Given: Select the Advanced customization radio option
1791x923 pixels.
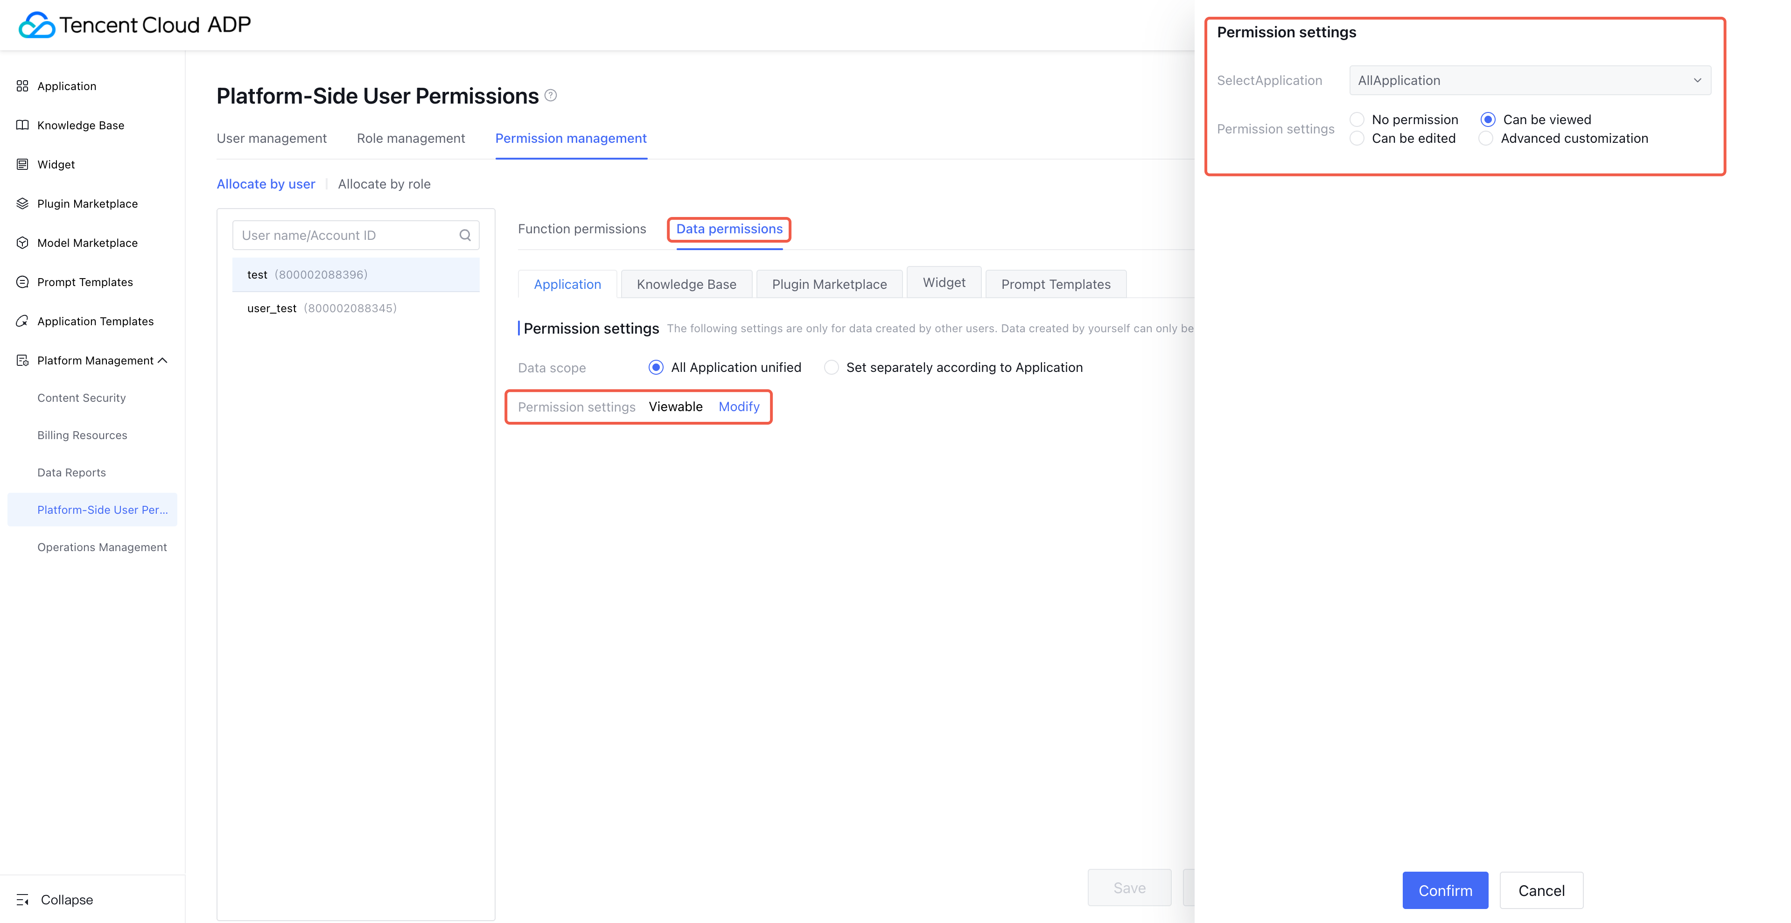Looking at the screenshot, I should click(x=1486, y=138).
